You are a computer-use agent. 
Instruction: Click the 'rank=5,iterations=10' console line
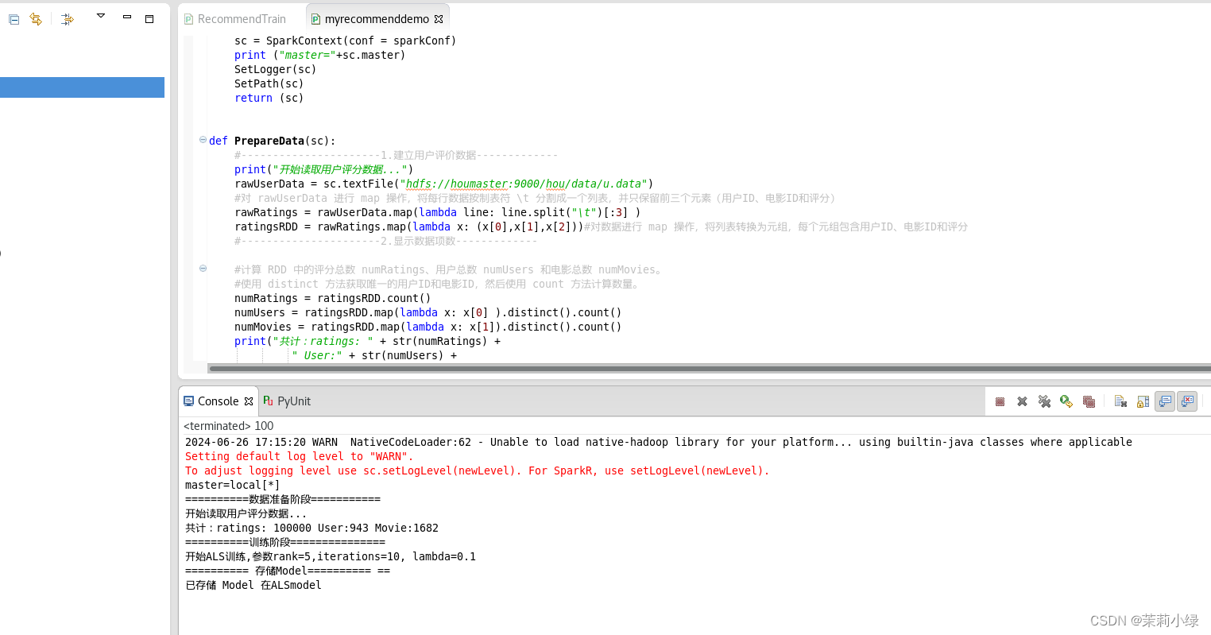tap(331, 556)
